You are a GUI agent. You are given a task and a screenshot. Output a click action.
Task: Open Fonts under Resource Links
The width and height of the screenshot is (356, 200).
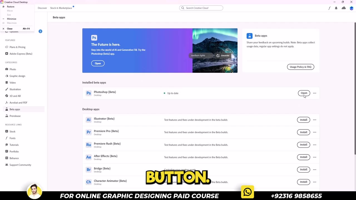13,138
